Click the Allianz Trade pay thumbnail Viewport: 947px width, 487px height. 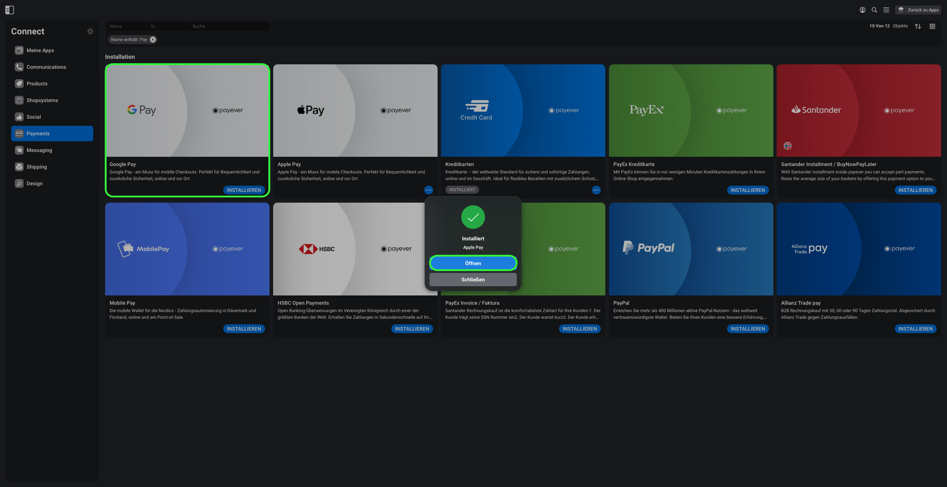(x=859, y=249)
